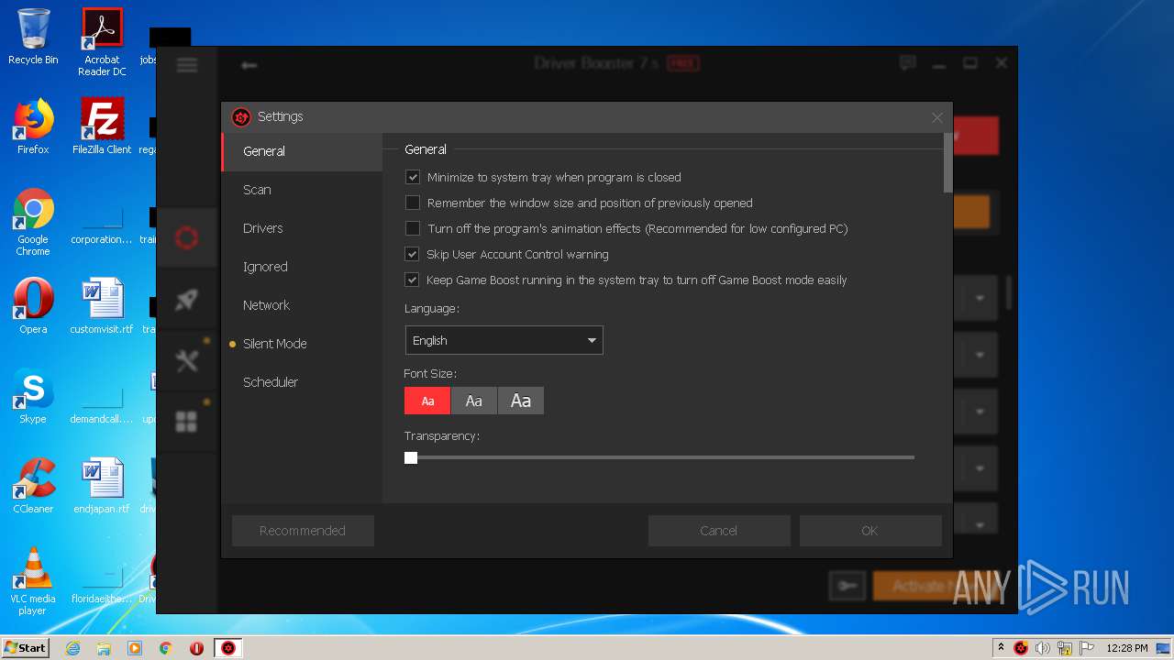Launch Google Chrome desktop shortcut

pos(33,222)
